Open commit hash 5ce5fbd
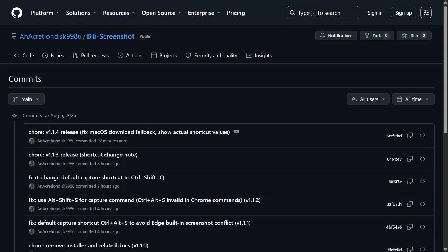Image resolution: width=448 pixels, height=252 pixels. tap(394, 136)
